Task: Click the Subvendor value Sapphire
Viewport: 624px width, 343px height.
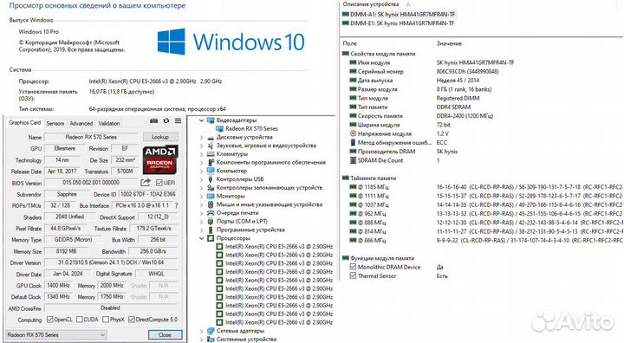Action: pos(67,194)
